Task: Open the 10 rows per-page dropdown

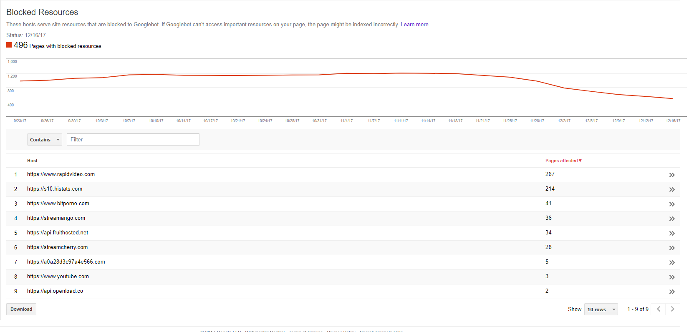Action: [601, 309]
